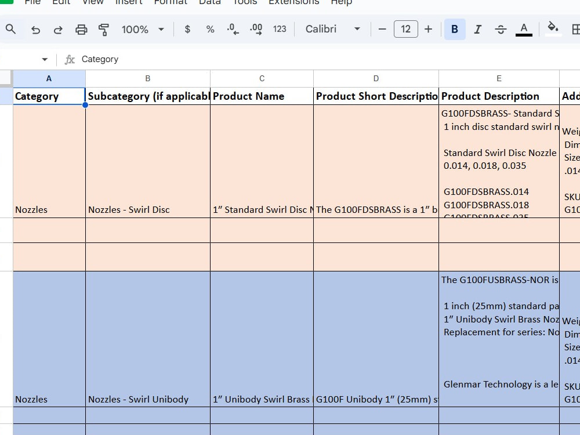Open the borders tool

click(575, 29)
